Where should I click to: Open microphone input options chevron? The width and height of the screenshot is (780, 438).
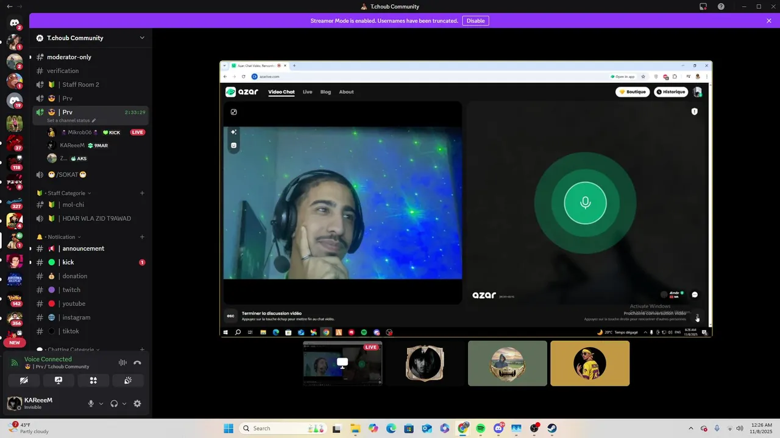pyautogui.click(x=101, y=403)
